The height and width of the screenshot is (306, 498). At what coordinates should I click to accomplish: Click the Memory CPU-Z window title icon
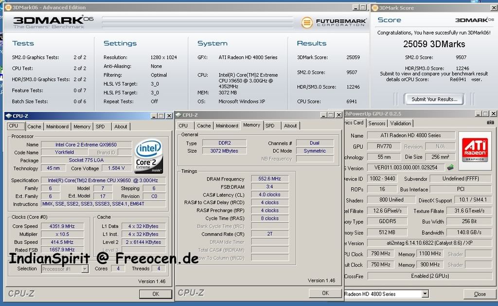178,115
